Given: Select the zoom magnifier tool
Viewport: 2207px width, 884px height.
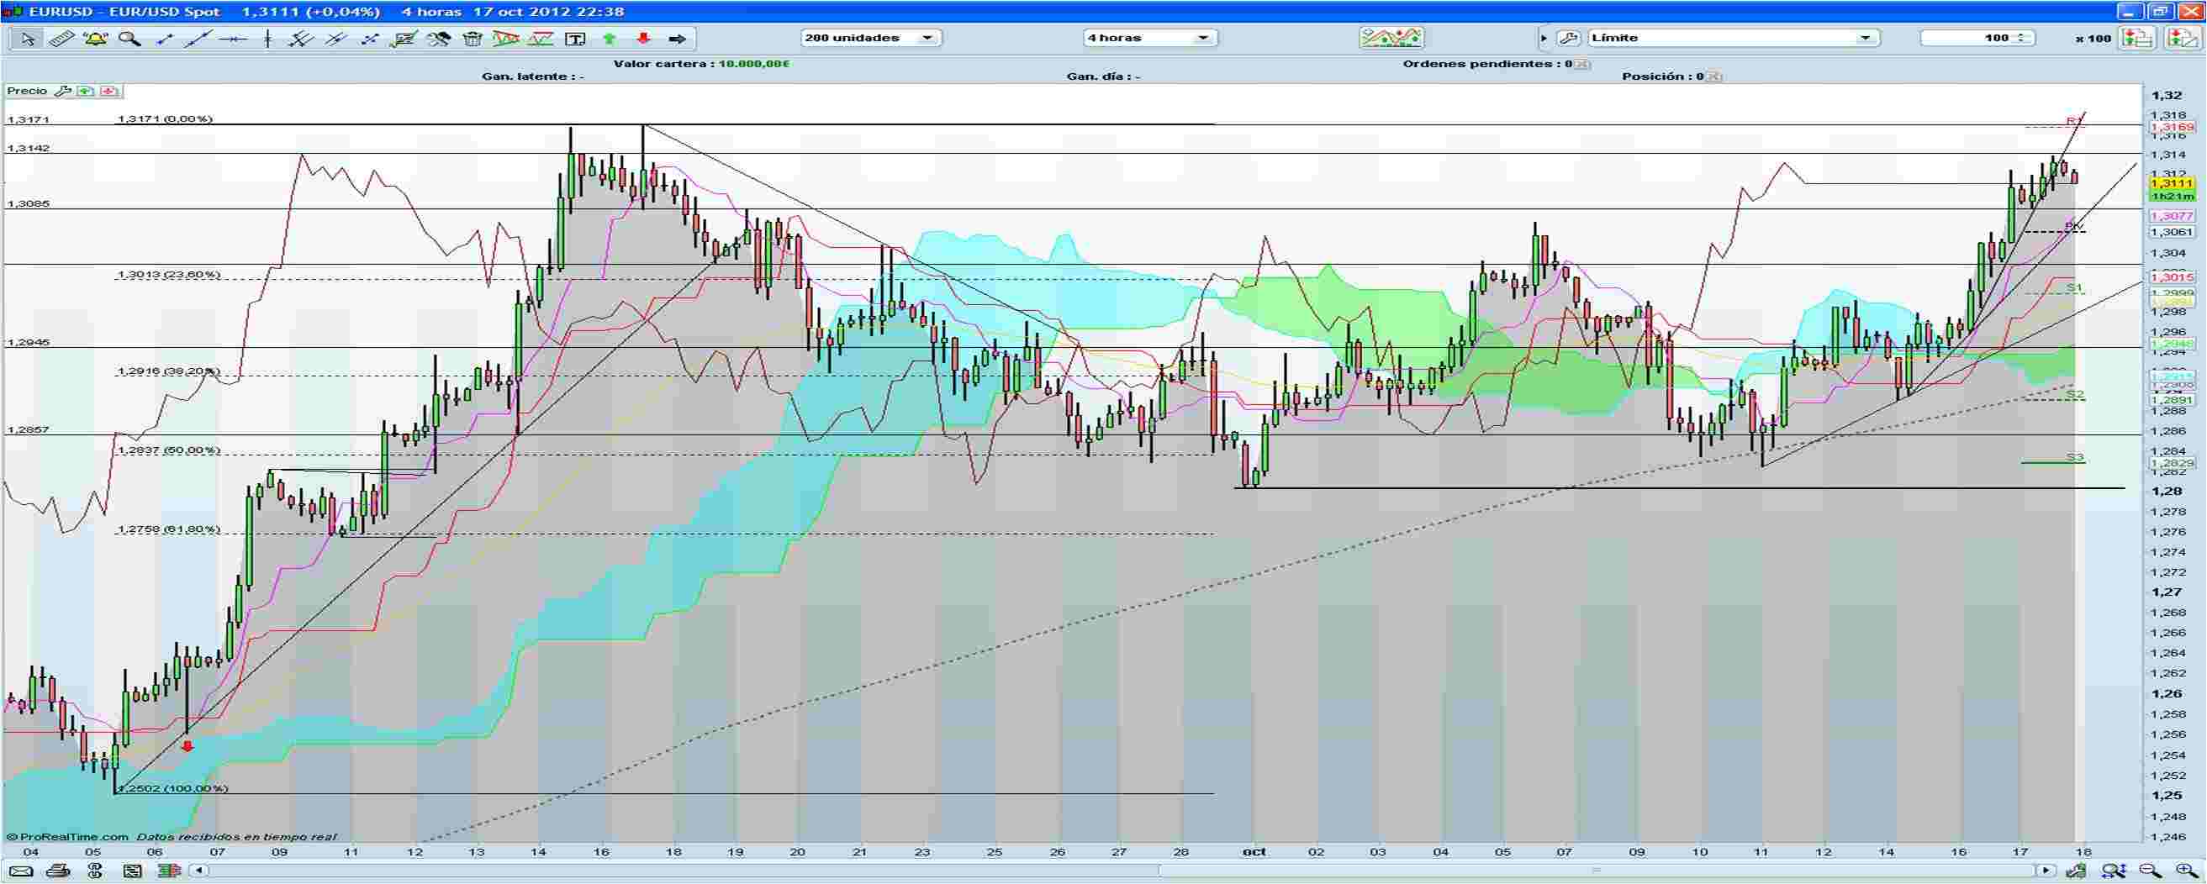Looking at the screenshot, I should [130, 38].
